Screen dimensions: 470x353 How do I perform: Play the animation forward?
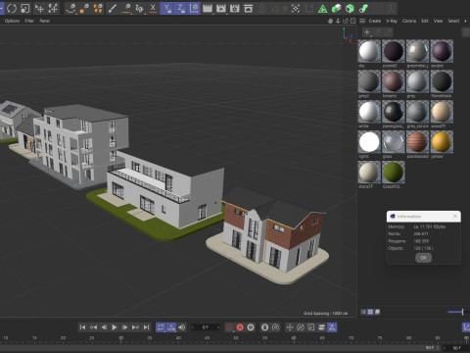pyautogui.click(x=115, y=328)
